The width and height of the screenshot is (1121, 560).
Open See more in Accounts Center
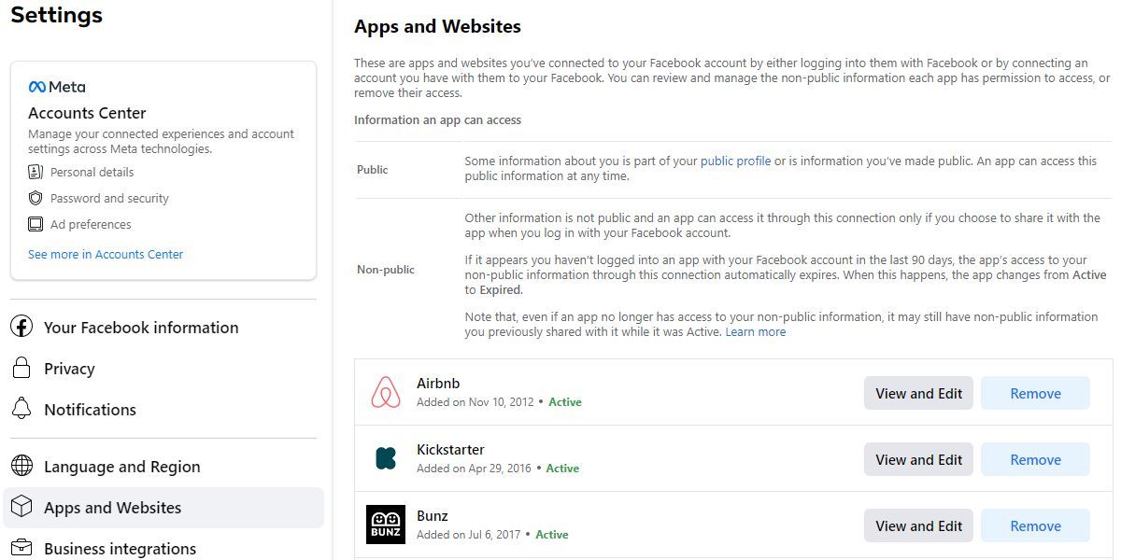(106, 254)
